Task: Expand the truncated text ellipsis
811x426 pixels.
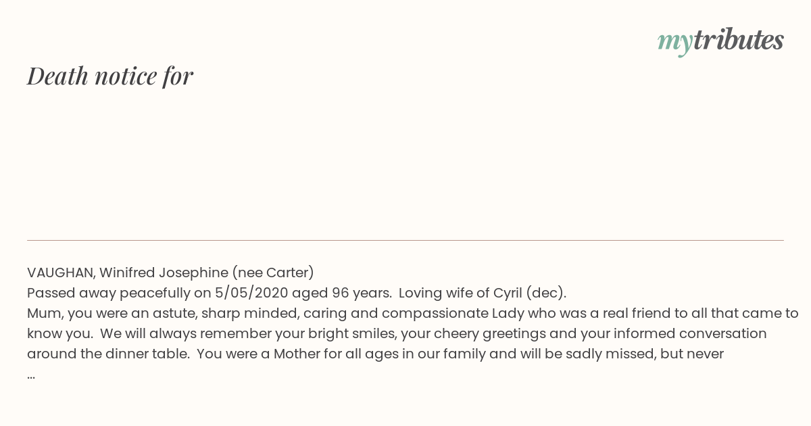Action: tap(31, 375)
